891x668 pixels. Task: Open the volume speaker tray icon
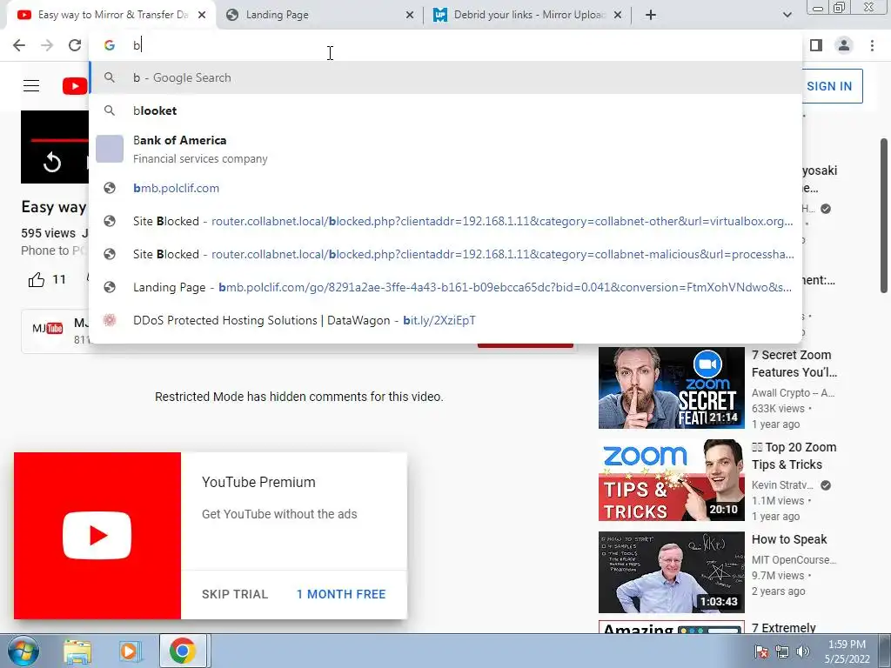(x=803, y=651)
